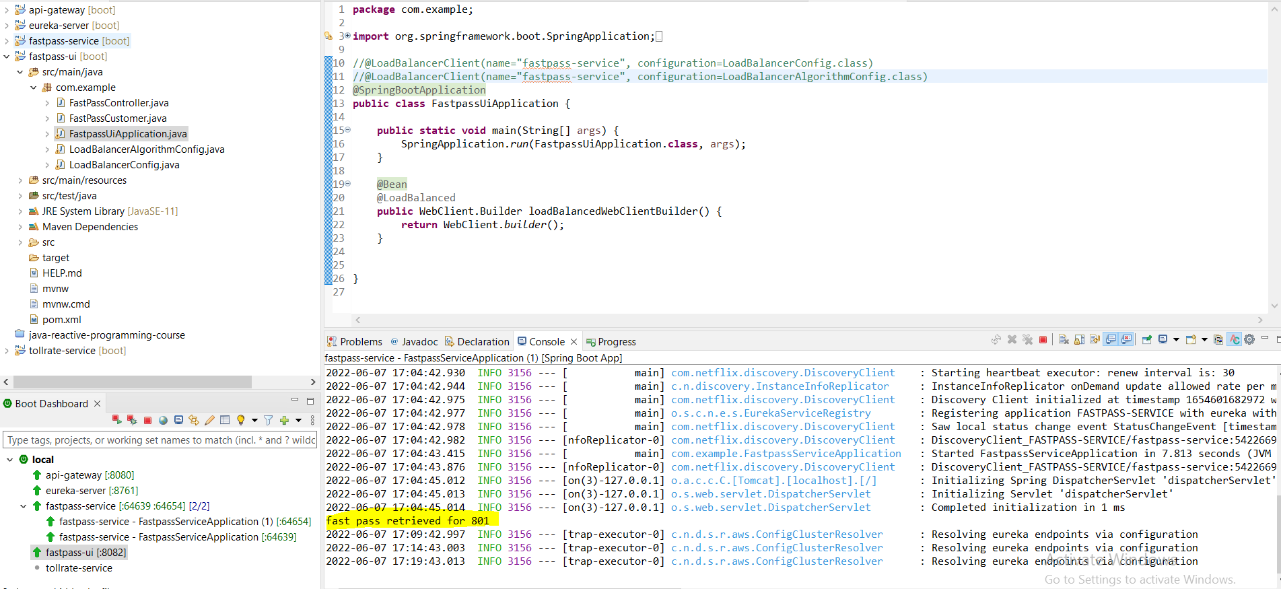This screenshot has width=1281, height=589.
Task: Click the green plus icon in Boot Dashboard
Action: tap(284, 420)
